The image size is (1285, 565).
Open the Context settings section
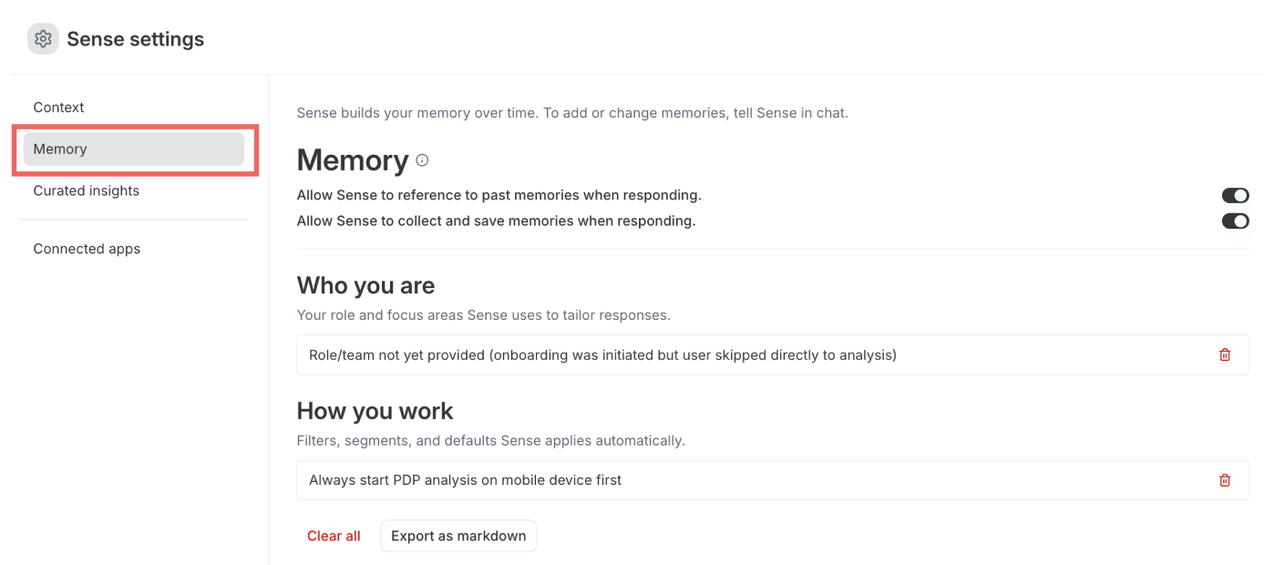pos(59,108)
